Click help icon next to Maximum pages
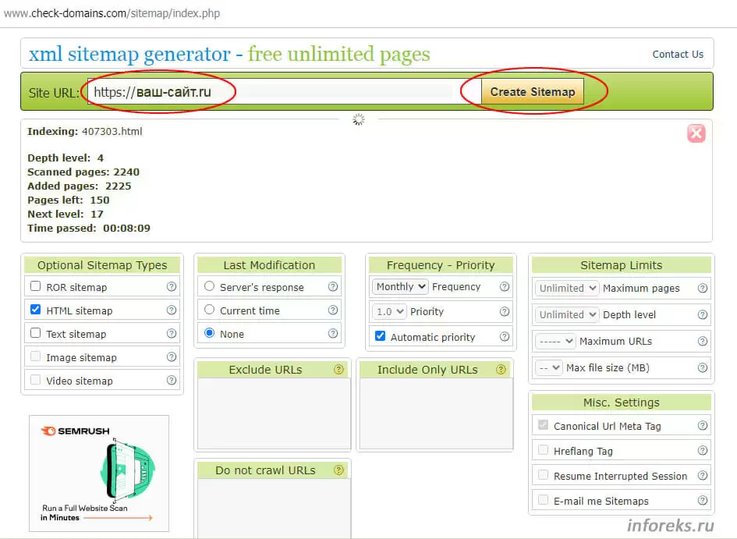The image size is (737, 539). coord(703,288)
